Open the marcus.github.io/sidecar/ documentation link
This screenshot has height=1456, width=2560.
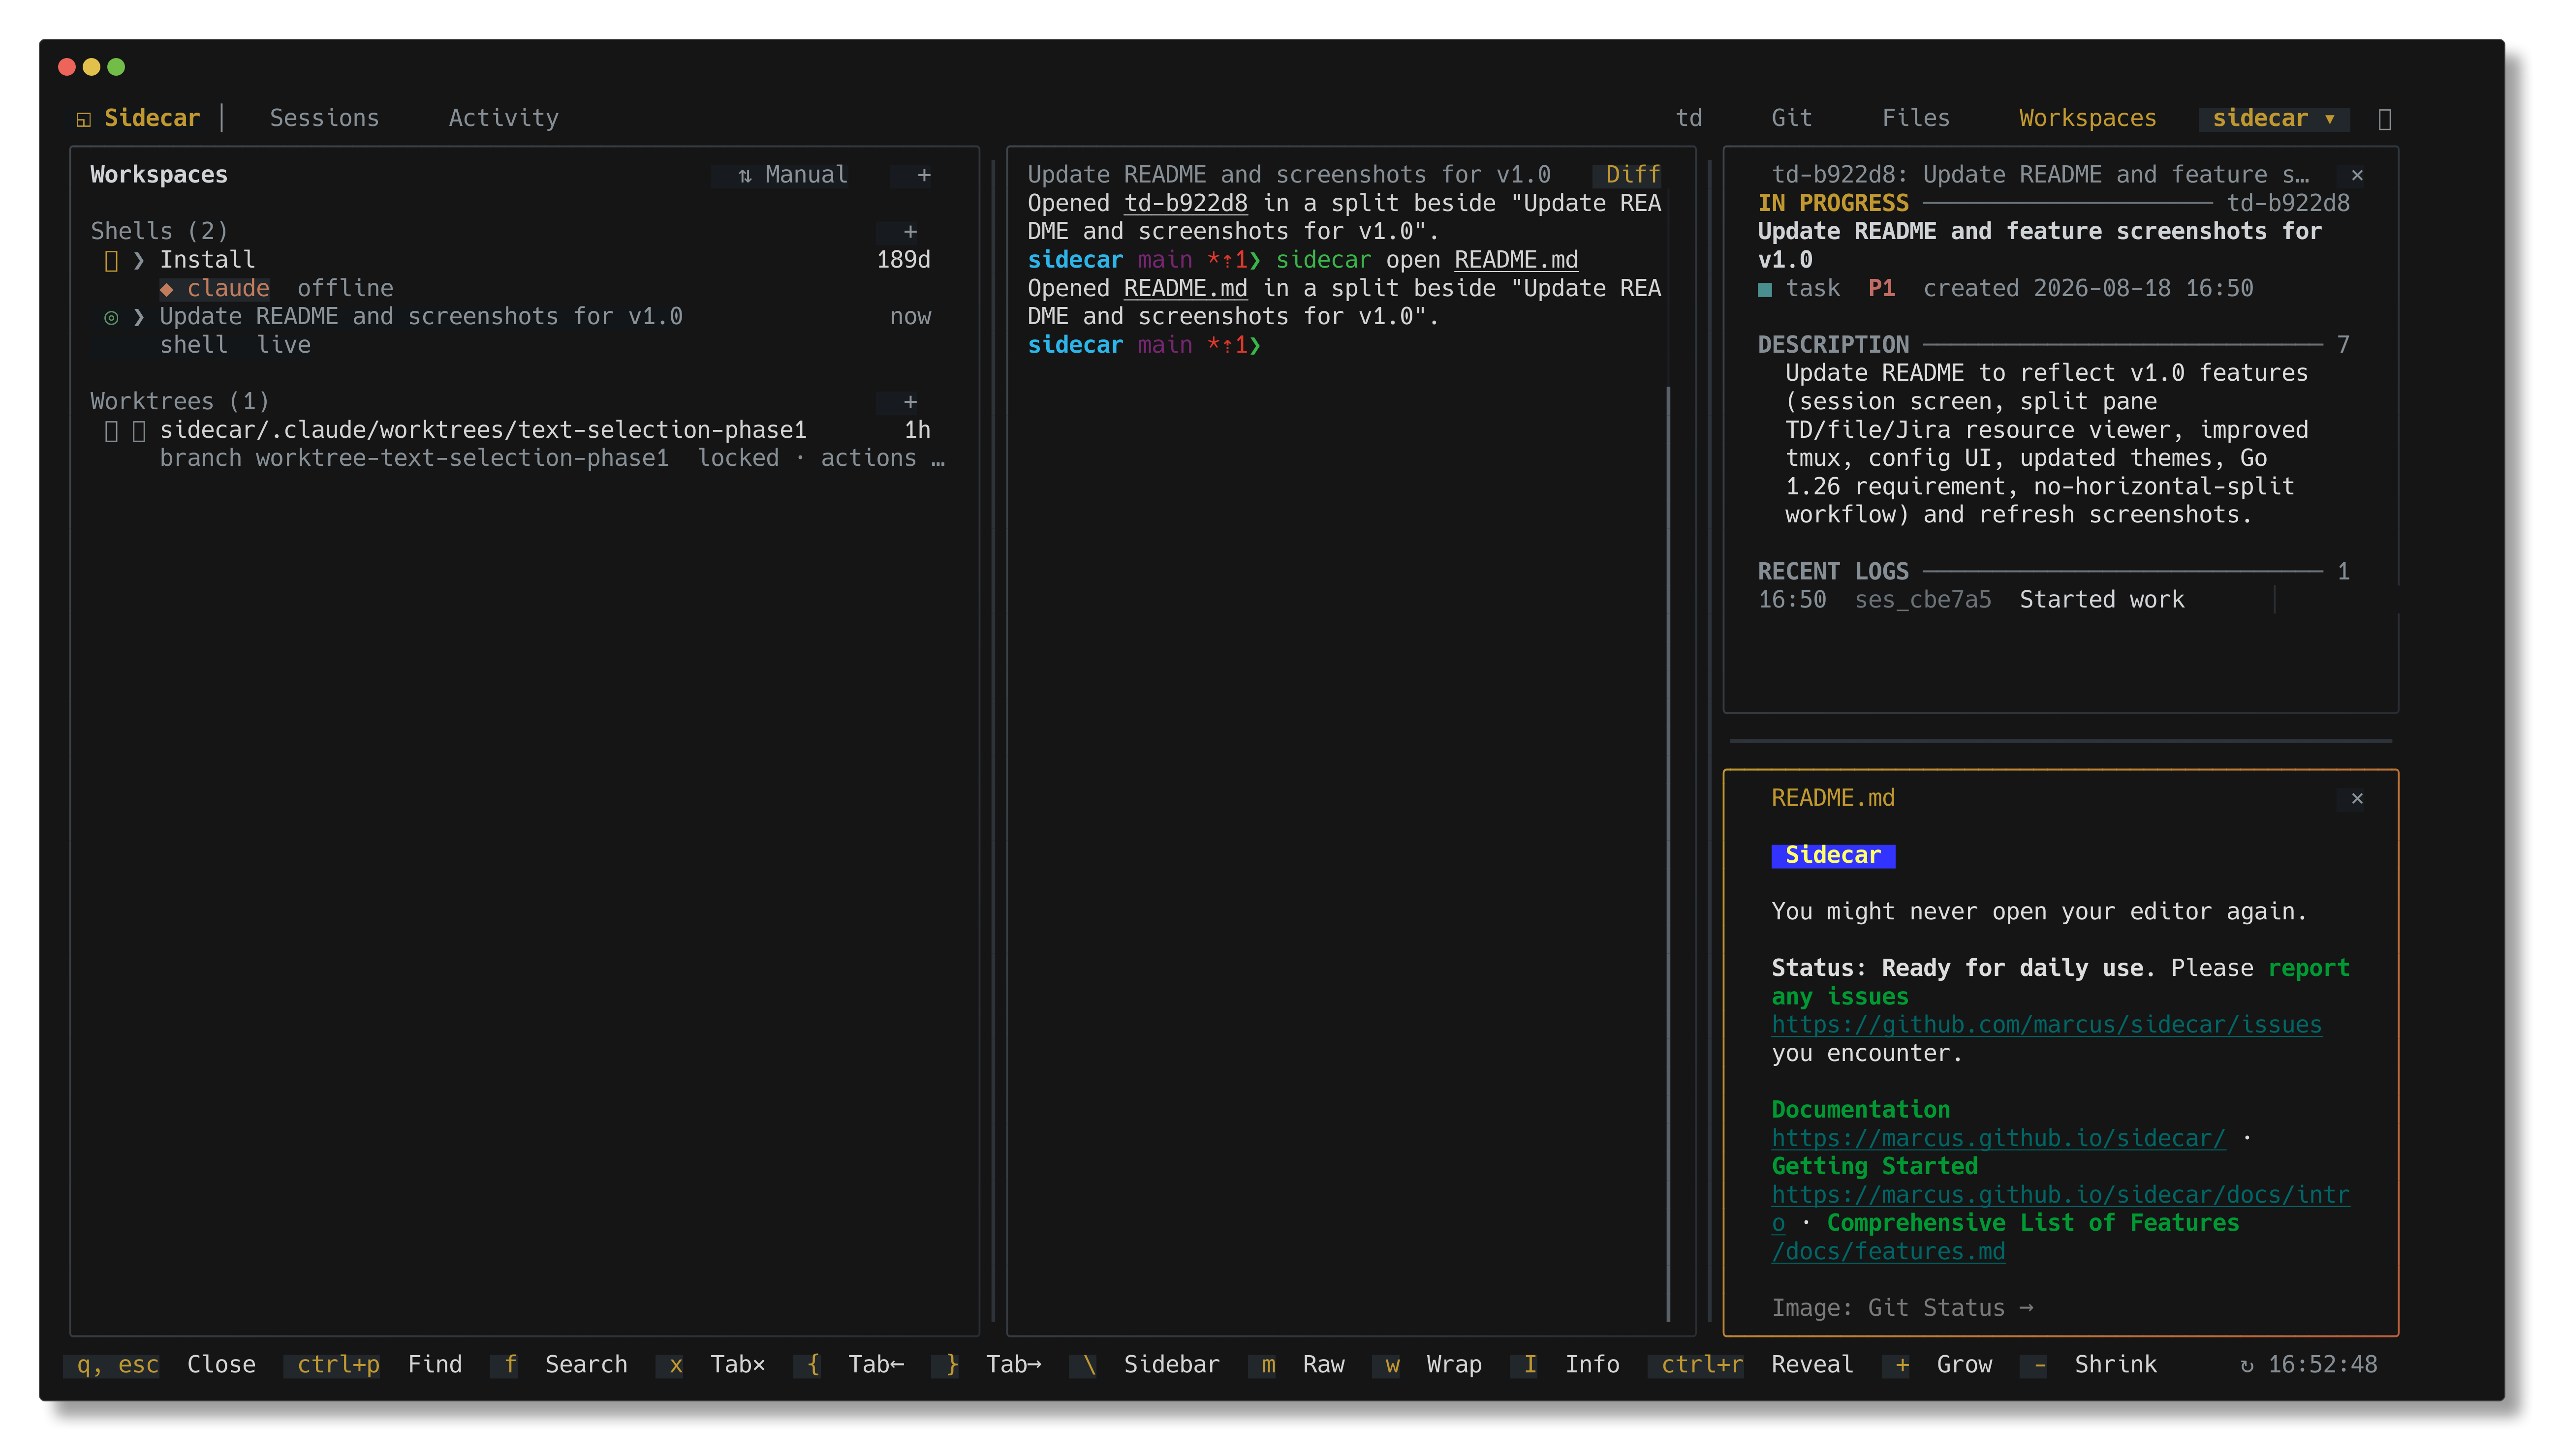point(1998,1139)
